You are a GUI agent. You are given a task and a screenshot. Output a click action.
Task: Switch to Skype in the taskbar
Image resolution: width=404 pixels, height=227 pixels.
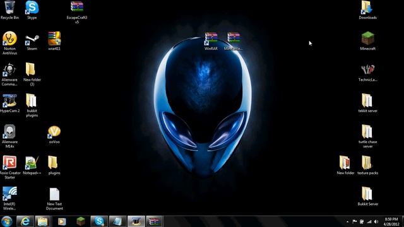click(x=99, y=221)
